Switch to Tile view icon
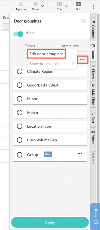Viewport: 100px width, 230px height. coord(59,4)
